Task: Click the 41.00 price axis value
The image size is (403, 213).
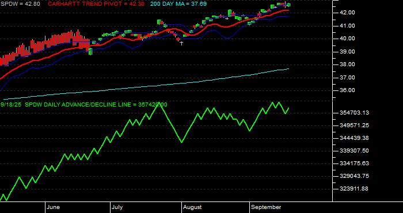Action: (348, 26)
